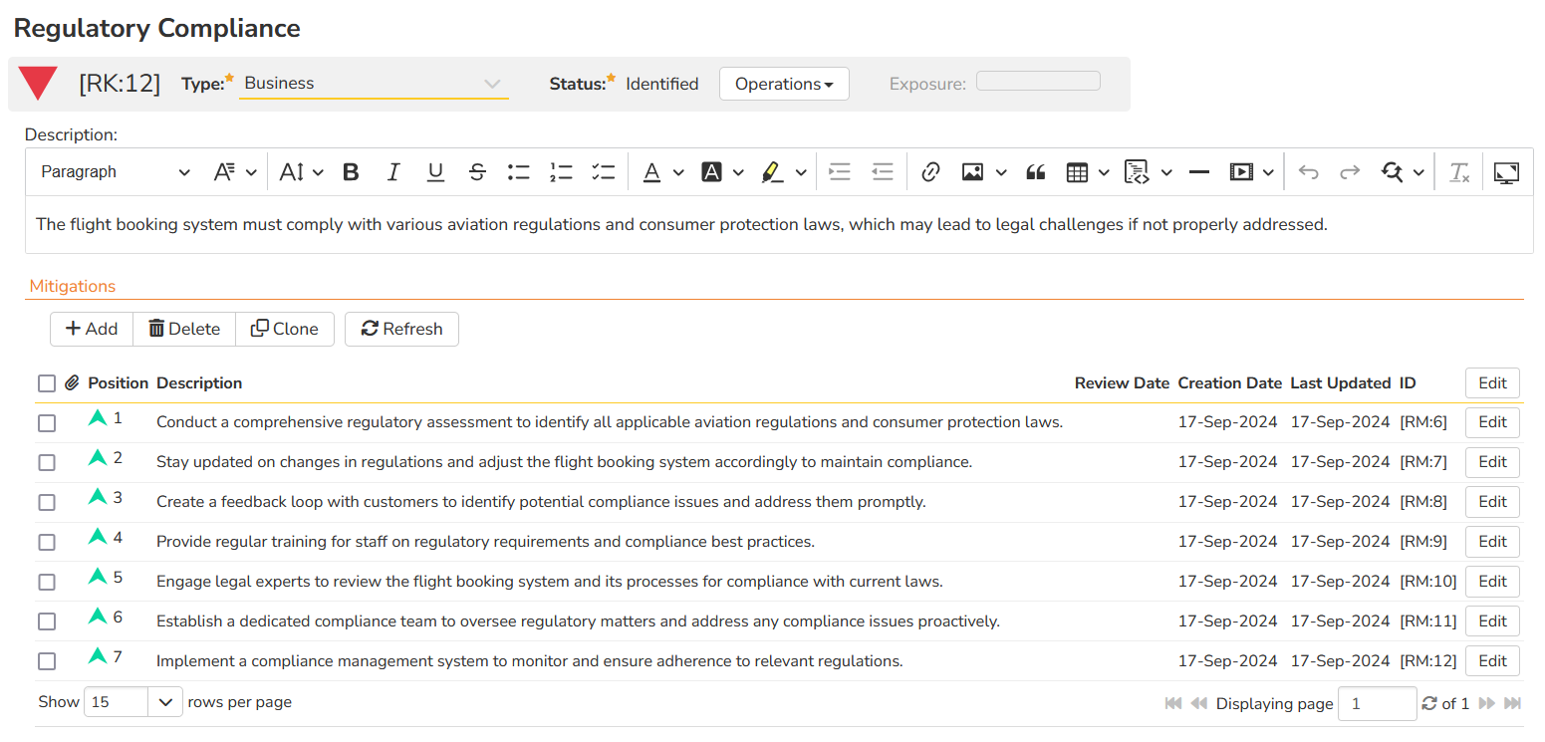Create a bulleted list

pyautogui.click(x=518, y=172)
